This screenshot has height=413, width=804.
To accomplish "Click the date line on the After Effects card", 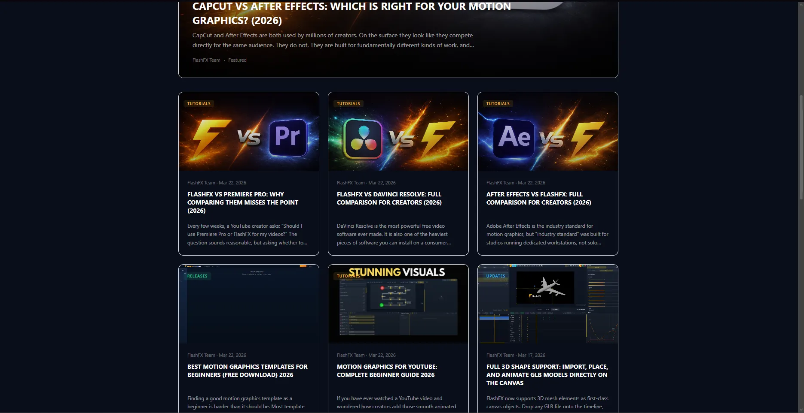I will tap(516, 183).
